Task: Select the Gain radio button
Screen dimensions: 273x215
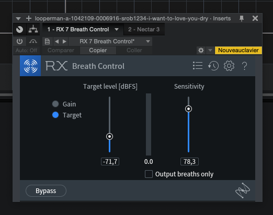Action: (55, 104)
